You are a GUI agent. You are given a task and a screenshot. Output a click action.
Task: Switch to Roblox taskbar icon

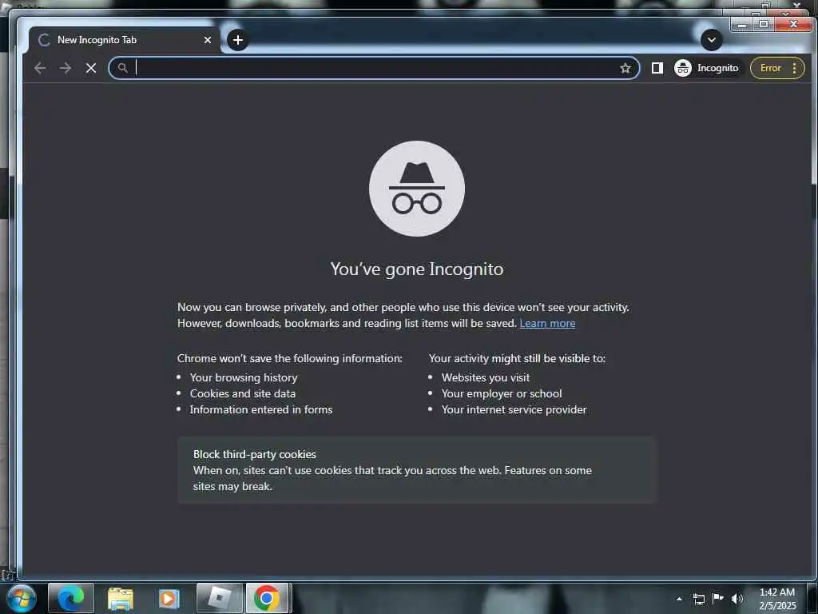[x=219, y=598]
